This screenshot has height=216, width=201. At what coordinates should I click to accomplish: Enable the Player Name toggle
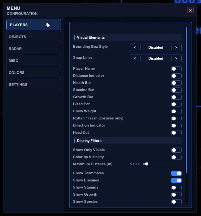click(x=176, y=69)
